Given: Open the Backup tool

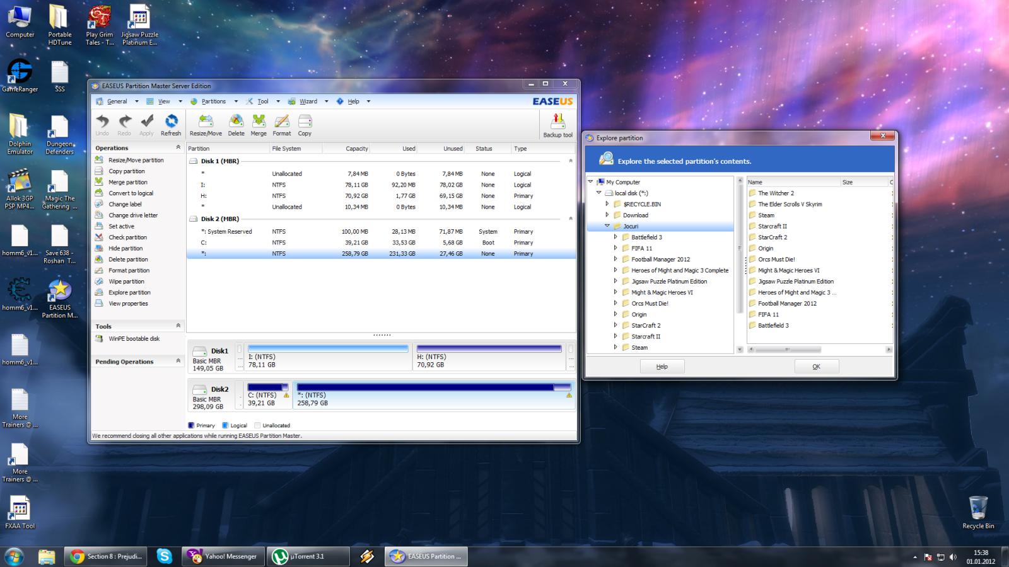Looking at the screenshot, I should click(557, 125).
